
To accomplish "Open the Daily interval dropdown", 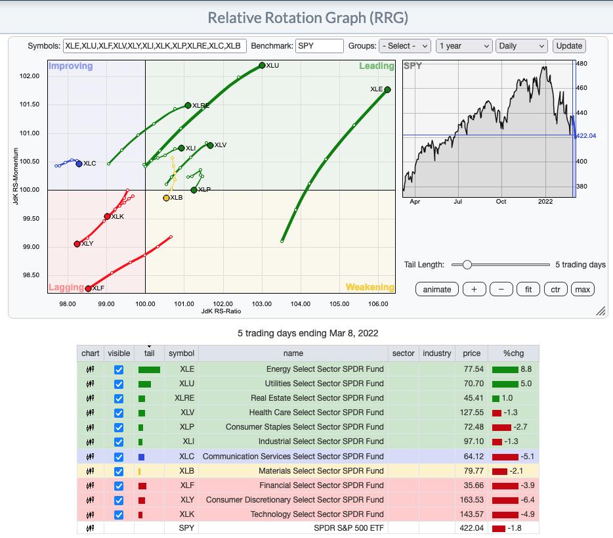I will click(x=521, y=46).
